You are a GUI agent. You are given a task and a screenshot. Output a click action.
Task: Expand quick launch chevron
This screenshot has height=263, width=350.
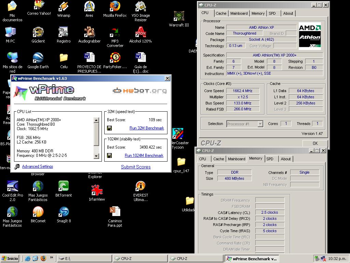point(52,258)
